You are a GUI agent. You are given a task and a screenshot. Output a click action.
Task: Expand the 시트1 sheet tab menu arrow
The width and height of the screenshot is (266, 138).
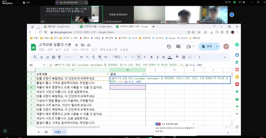[x=64, y=132]
